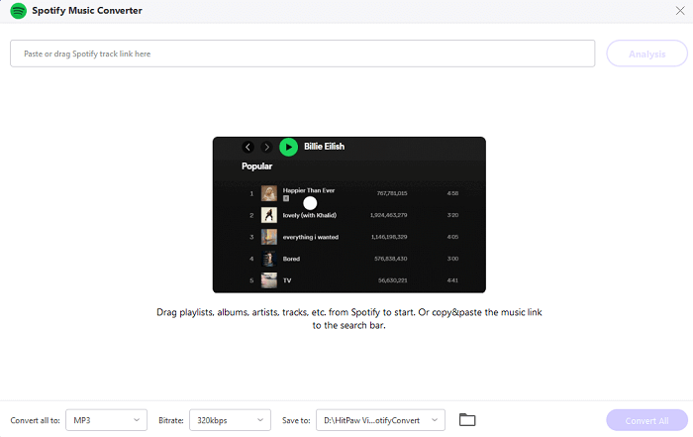
Task: Click the TV album thumbnail
Action: click(269, 280)
